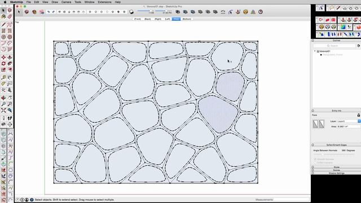Switch to the Front view button
The height and width of the screenshot is (203, 361).
pos(138,19)
